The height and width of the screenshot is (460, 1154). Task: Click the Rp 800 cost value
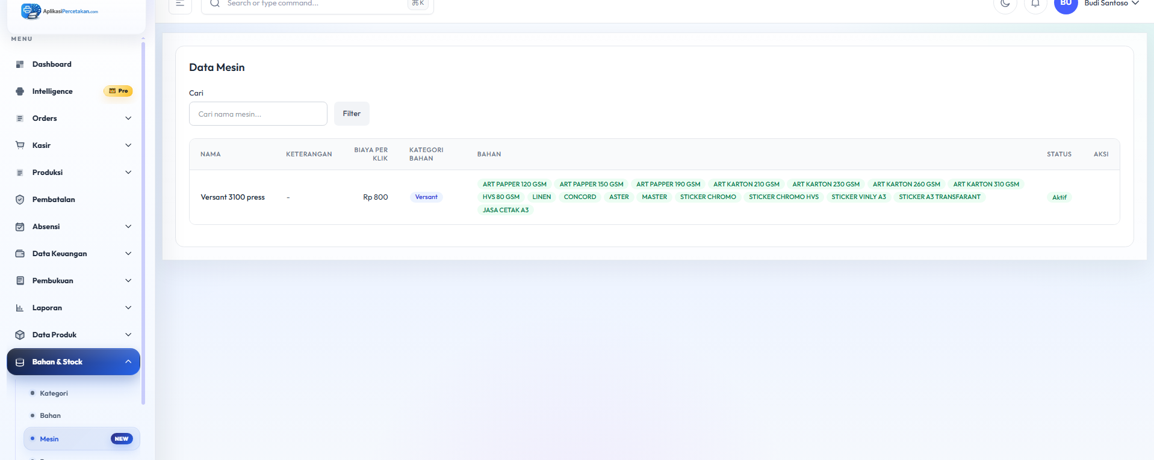[376, 197]
